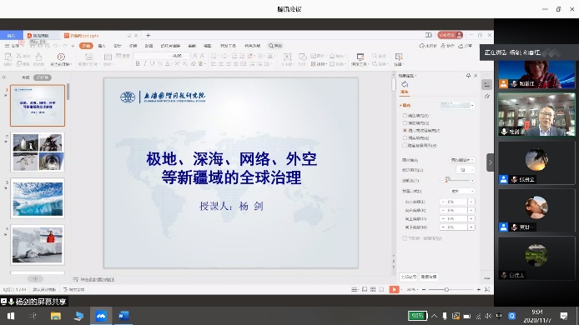Fit the slide to the window
The height and width of the screenshot is (325, 579).
[487, 290]
